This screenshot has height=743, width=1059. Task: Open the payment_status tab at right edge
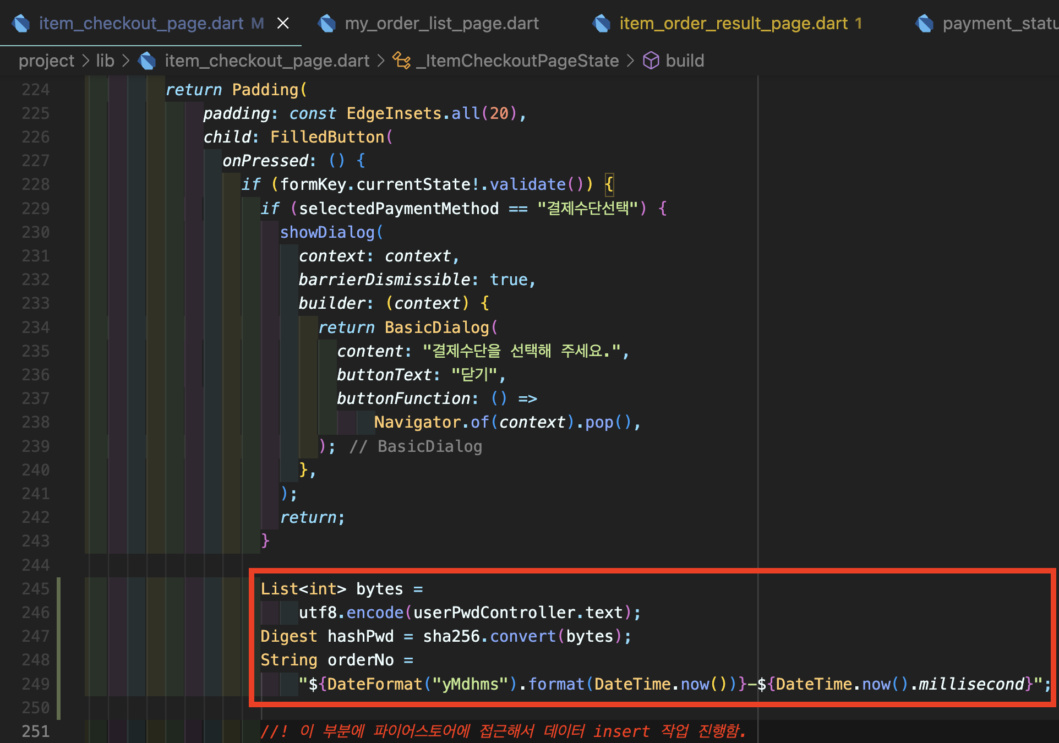click(999, 23)
